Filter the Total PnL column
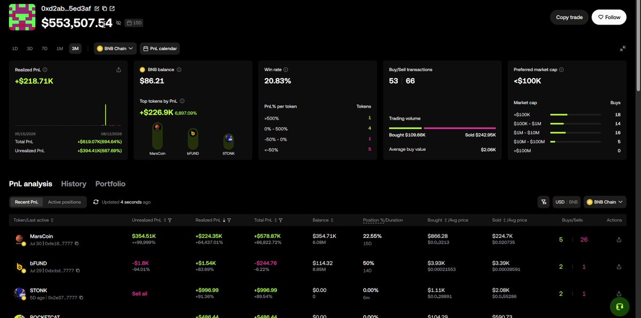The image size is (641, 318). tap(281, 220)
